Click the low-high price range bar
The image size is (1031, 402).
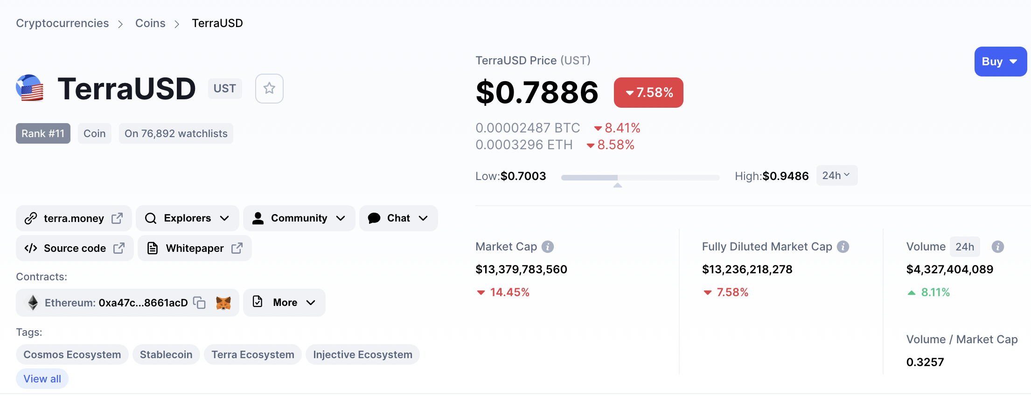640,178
